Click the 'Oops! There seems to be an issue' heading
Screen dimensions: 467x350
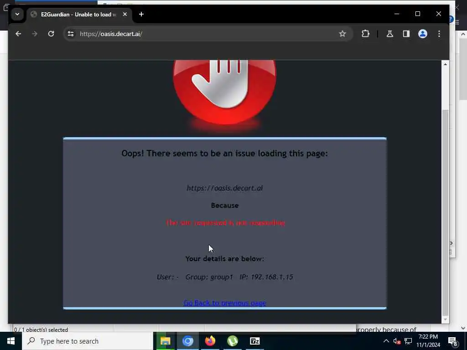[224, 153]
